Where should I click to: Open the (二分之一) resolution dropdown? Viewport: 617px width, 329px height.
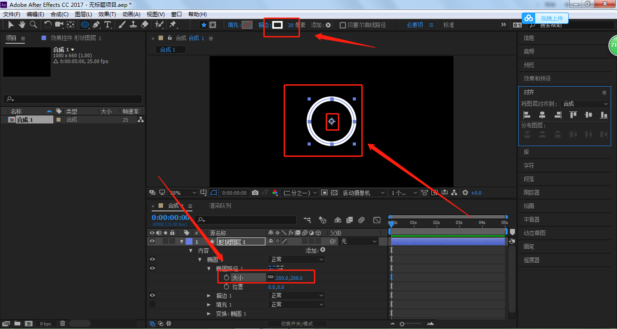coord(300,193)
